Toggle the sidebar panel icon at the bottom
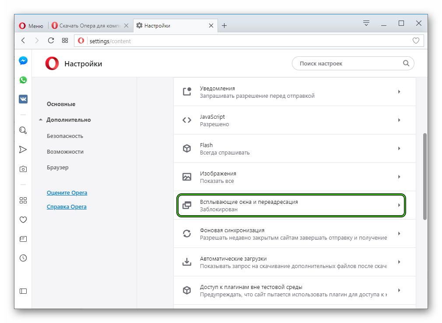 tap(23, 291)
